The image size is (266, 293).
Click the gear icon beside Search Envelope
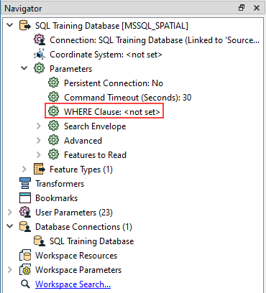point(53,126)
